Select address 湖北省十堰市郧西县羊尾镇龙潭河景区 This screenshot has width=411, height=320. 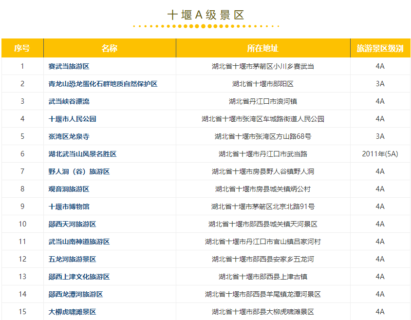(263, 295)
